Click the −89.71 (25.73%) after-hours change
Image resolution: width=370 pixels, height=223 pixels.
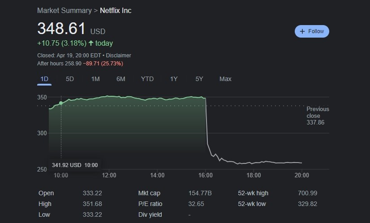[103, 64]
